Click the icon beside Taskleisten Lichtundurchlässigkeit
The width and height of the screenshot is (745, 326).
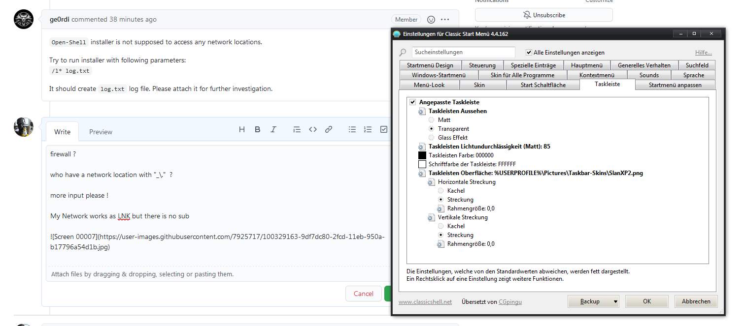(421, 147)
